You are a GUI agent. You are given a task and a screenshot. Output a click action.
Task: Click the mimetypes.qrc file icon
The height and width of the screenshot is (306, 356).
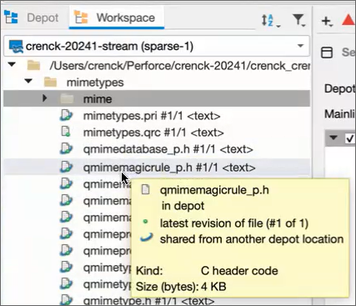[66, 132]
